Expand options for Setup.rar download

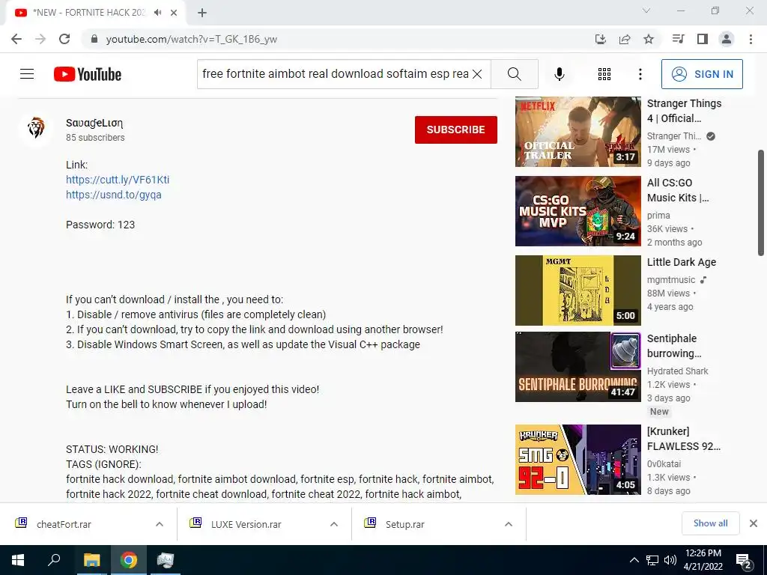[509, 524]
